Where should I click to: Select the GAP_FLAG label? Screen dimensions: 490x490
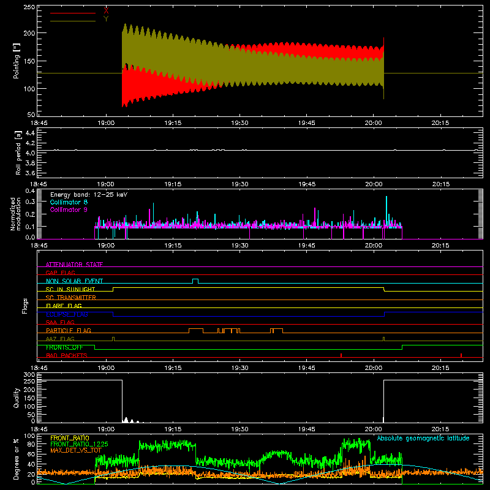[x=60, y=273]
